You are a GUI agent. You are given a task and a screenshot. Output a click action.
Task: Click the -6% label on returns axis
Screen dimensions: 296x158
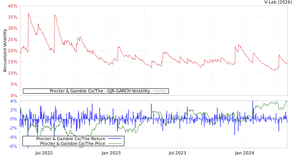[13, 146]
